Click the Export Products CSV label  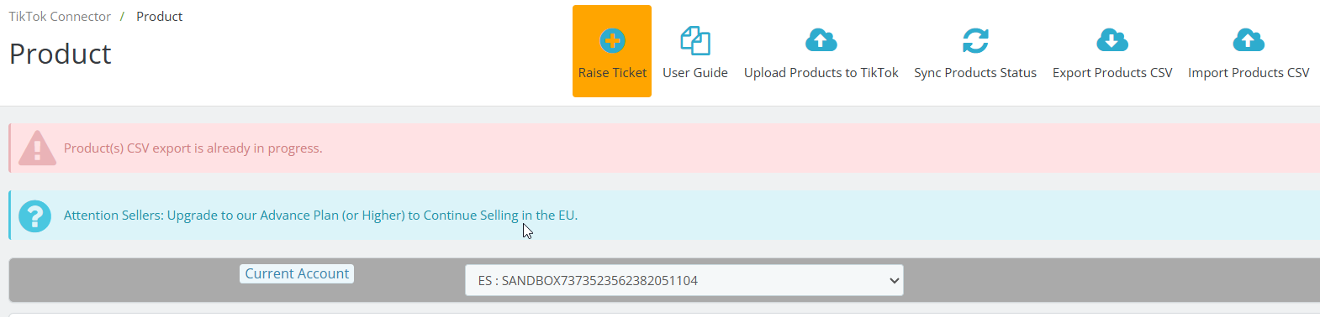(1112, 73)
